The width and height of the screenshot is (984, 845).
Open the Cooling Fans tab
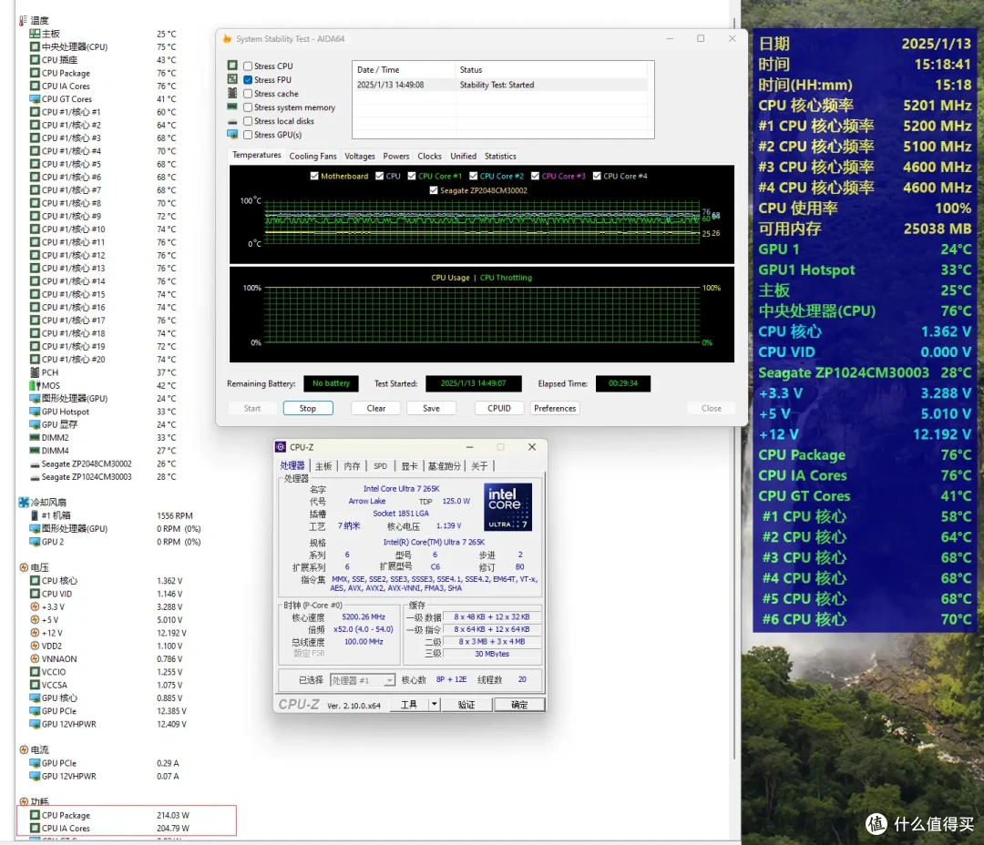tap(313, 157)
